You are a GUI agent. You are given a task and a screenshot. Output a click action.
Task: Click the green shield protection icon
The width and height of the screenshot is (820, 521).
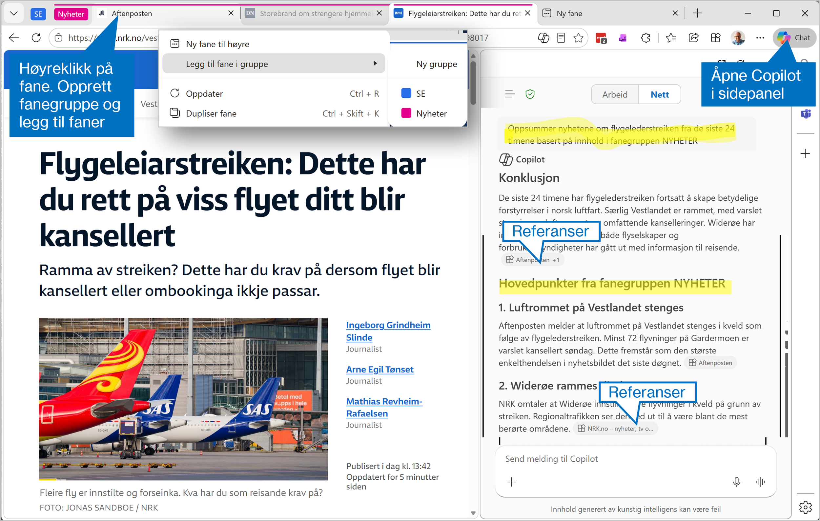click(x=530, y=94)
